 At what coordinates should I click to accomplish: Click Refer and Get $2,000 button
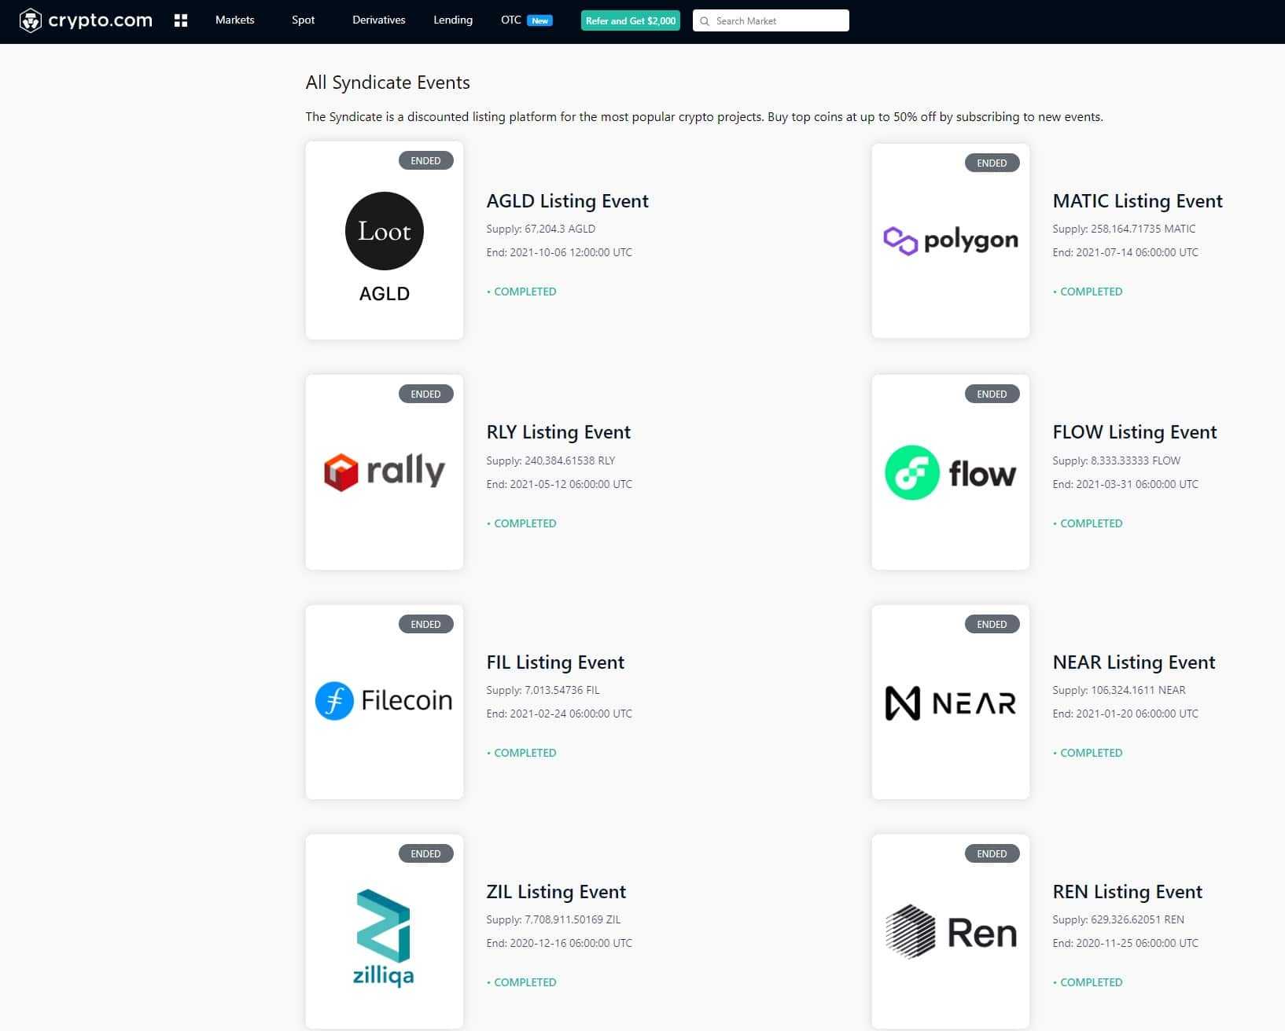[x=630, y=20]
